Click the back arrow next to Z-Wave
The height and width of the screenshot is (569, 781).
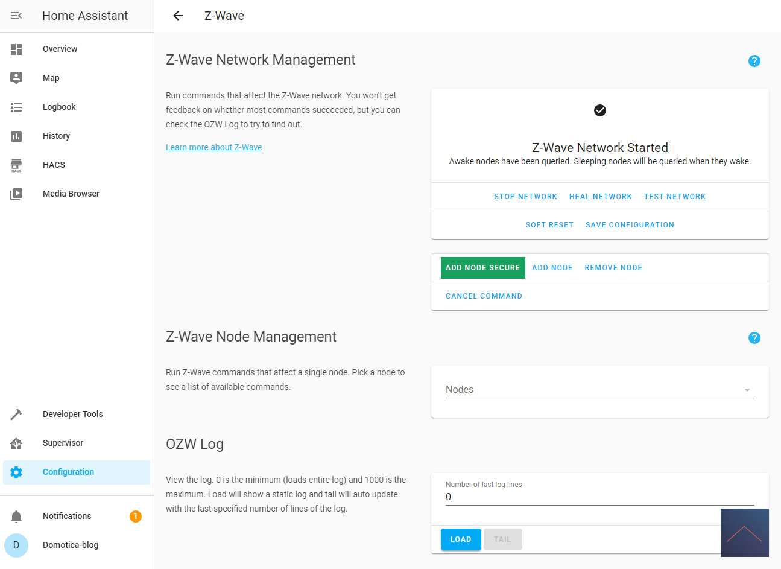point(178,16)
